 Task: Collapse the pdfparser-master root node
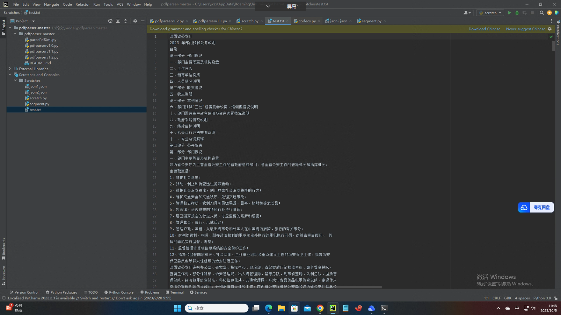click(x=10, y=28)
